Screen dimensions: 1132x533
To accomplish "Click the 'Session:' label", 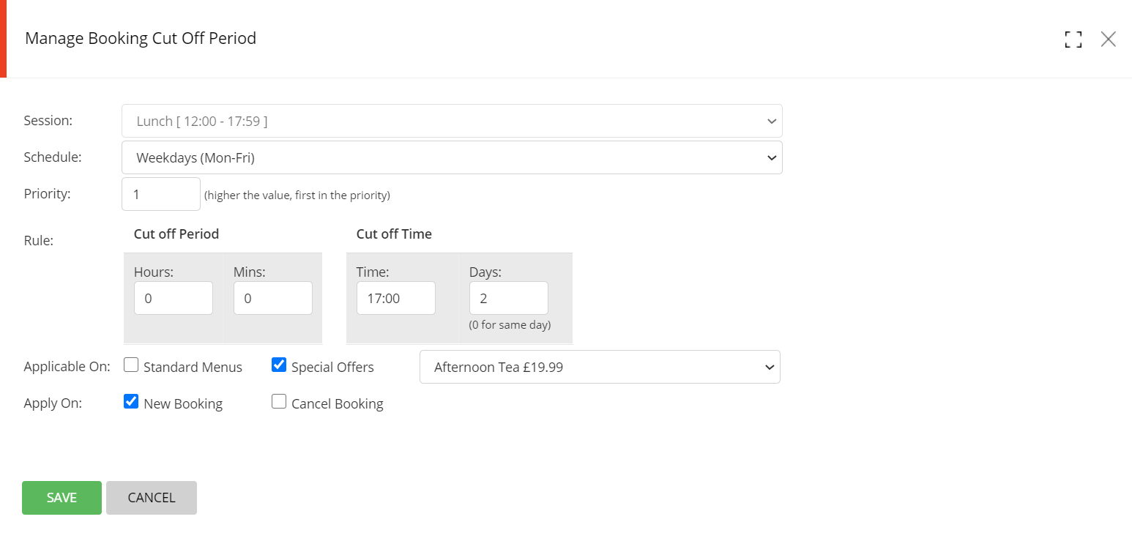I will (x=48, y=120).
